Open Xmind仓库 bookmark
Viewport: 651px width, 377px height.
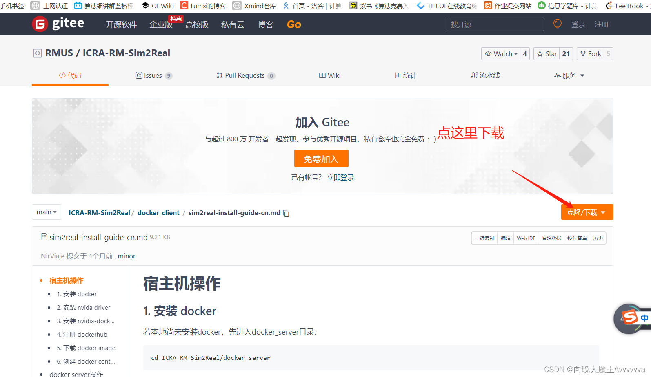pyautogui.click(x=254, y=6)
